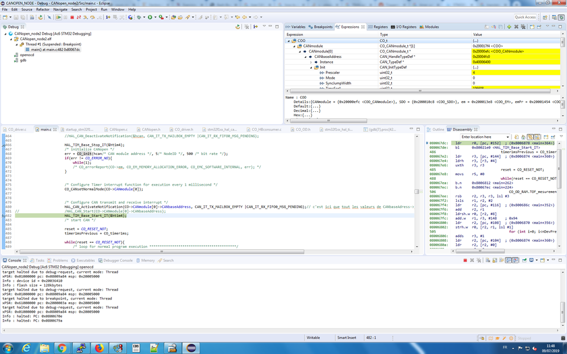This screenshot has width=567, height=354.
Task: Click the red Terminate icon in main toolbar
Action: [x=72, y=18]
